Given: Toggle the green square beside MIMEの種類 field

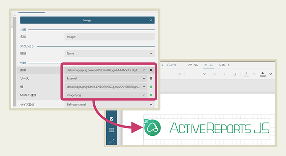Looking at the screenshot, I should pos(151,95).
